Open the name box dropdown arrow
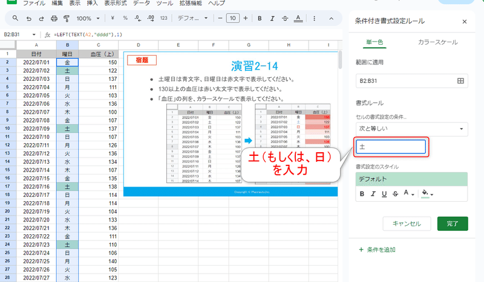484x282 pixels. coord(34,34)
